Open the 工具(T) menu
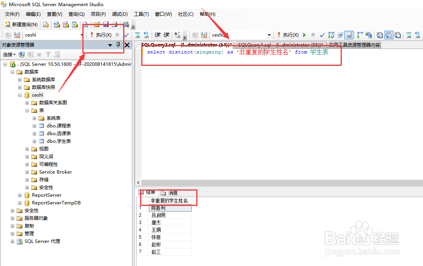Image resolution: width=423 pixels, height=266 pixels. click(141, 14)
